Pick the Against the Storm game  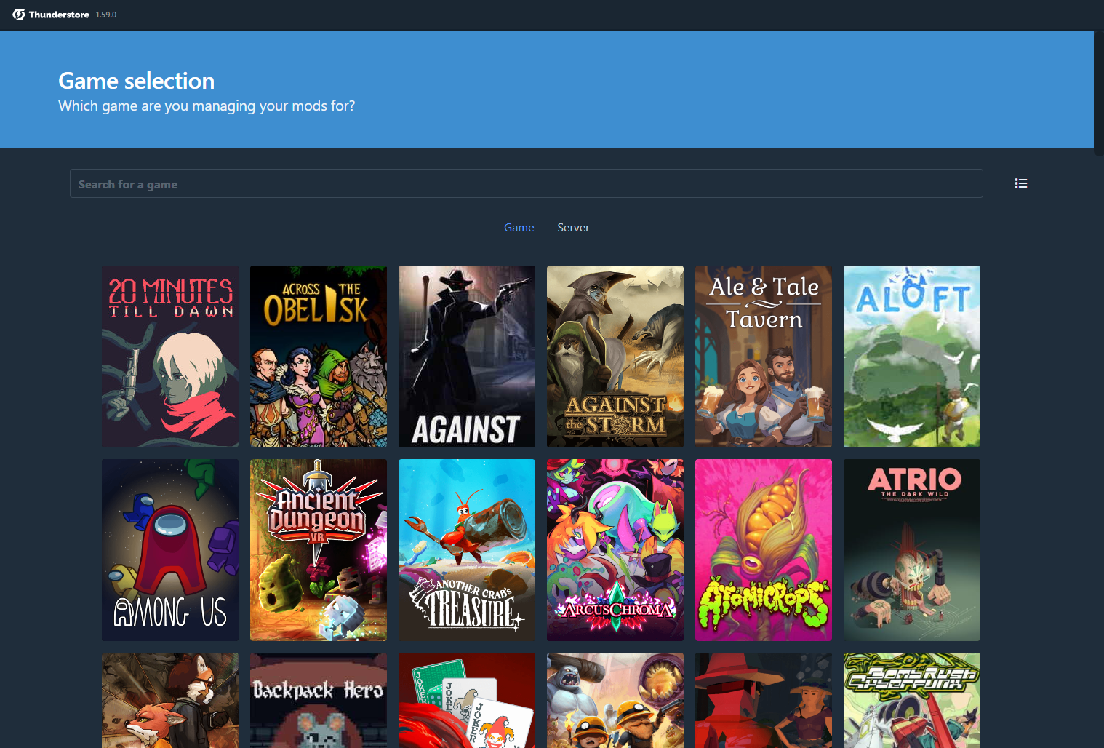pos(615,357)
